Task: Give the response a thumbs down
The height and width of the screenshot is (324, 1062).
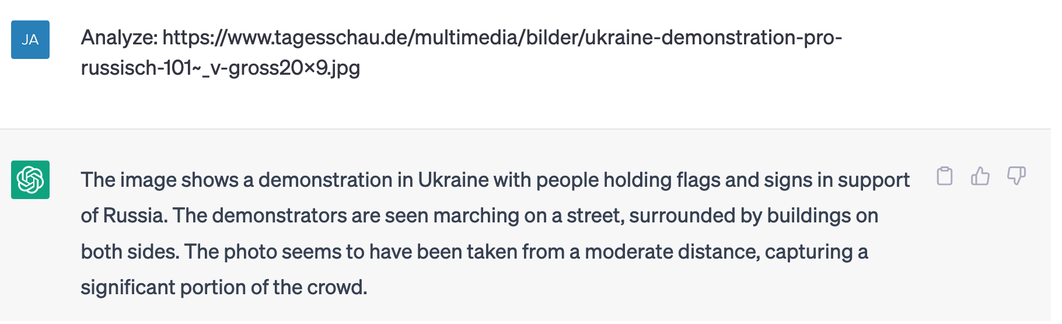Action: coord(1016,176)
